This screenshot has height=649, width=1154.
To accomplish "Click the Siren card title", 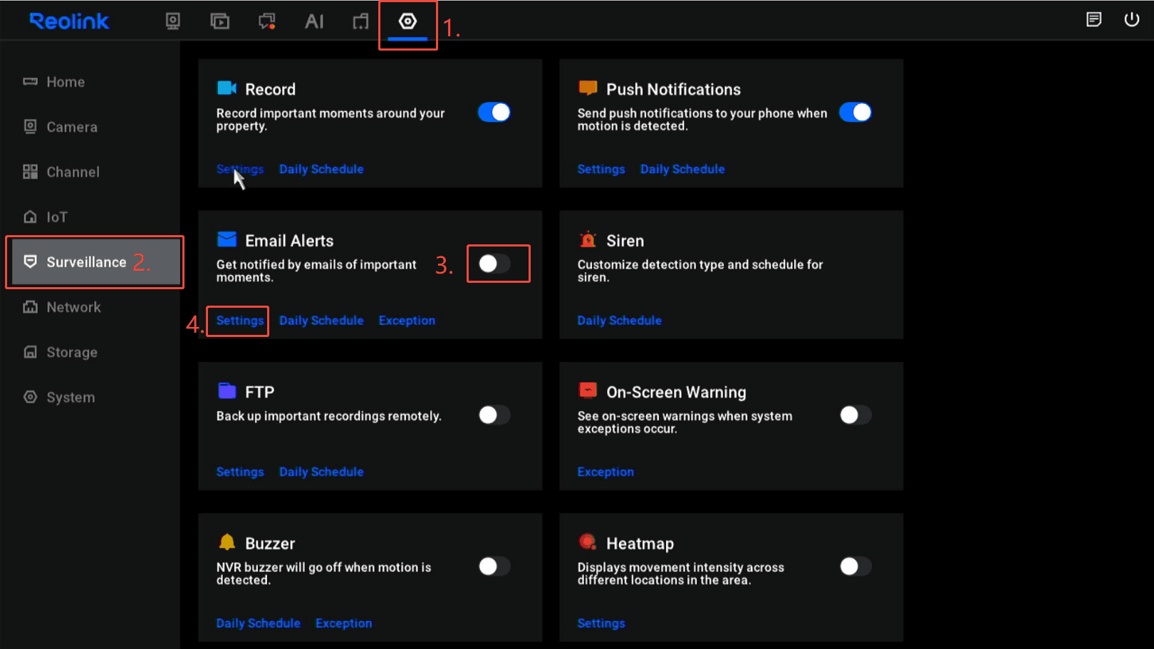I will 625,241.
